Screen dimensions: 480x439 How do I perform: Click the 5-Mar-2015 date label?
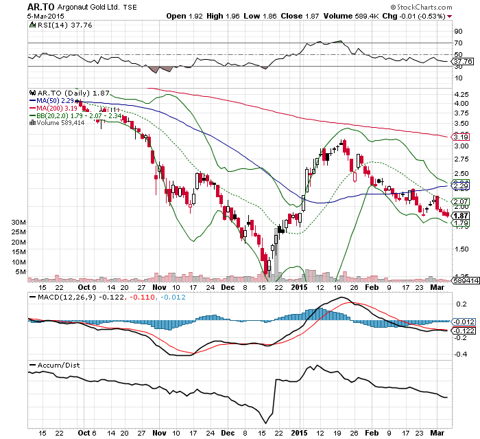coord(46,16)
